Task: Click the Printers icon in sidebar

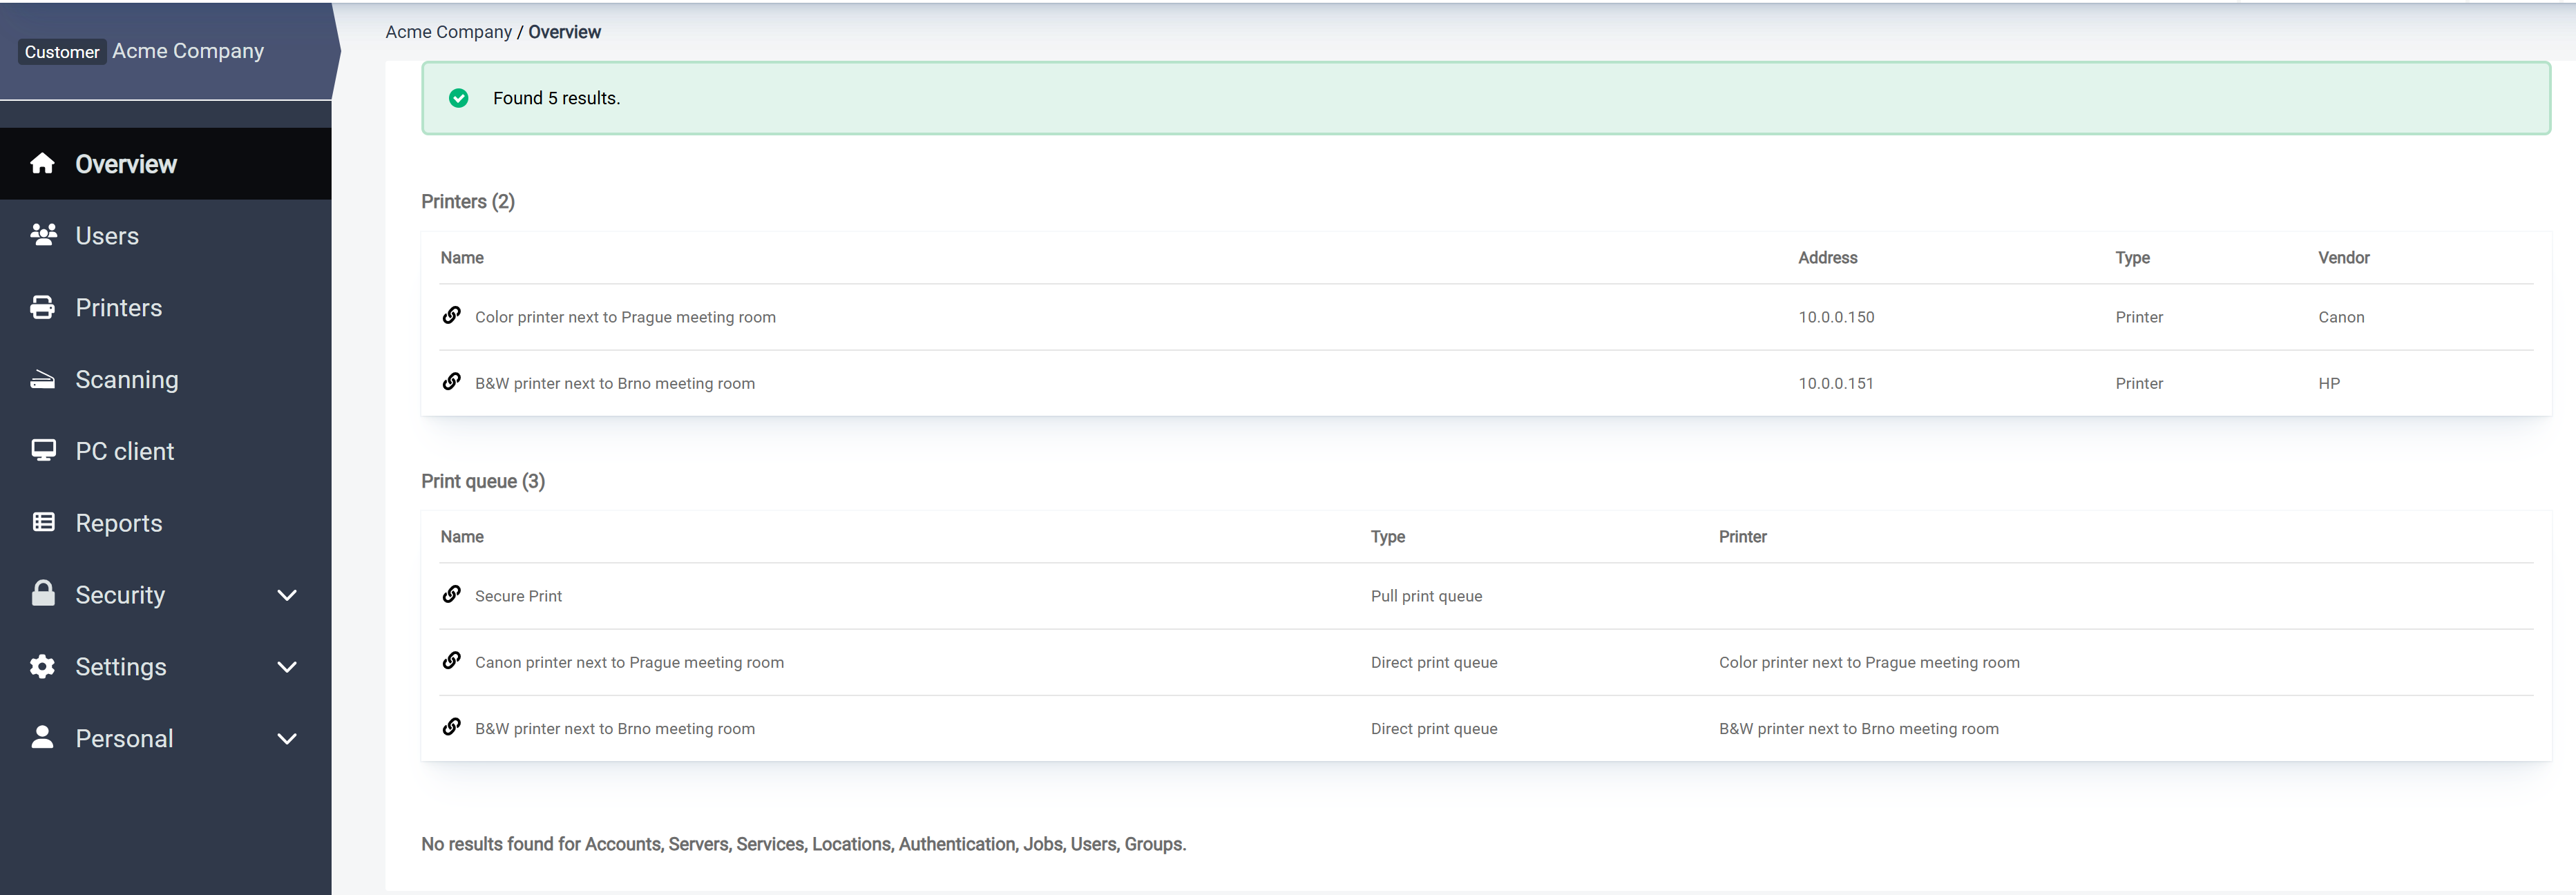Action: tap(42, 307)
